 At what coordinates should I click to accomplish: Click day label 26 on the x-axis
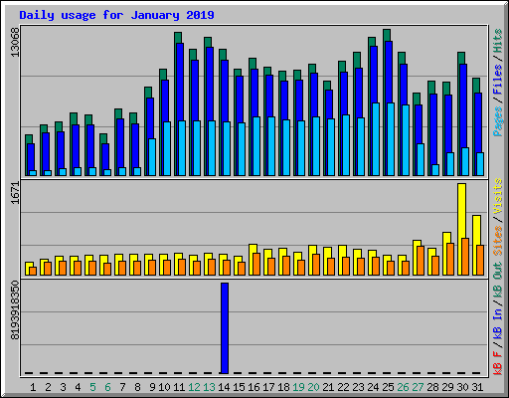tap(403, 387)
